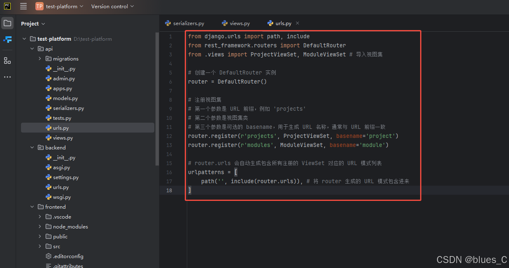Open settings.py in the backend folder

click(x=65, y=177)
